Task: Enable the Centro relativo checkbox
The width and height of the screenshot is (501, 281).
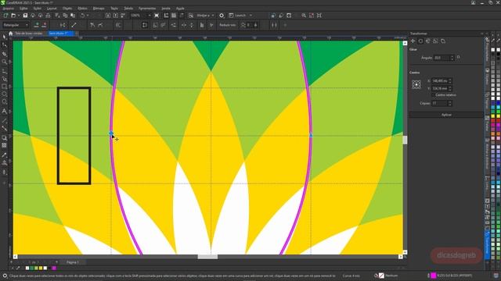Action: [434, 95]
